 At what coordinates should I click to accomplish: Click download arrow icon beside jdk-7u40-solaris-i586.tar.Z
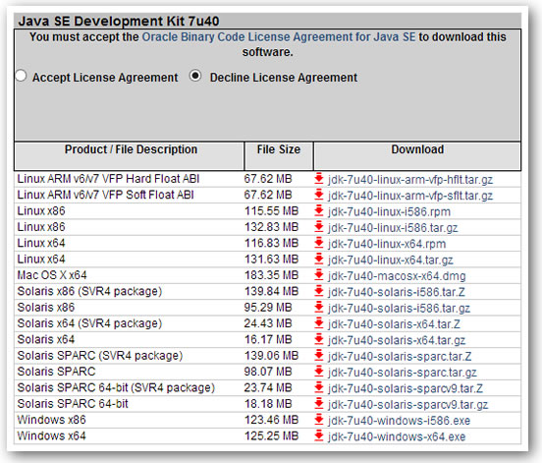[x=319, y=291]
